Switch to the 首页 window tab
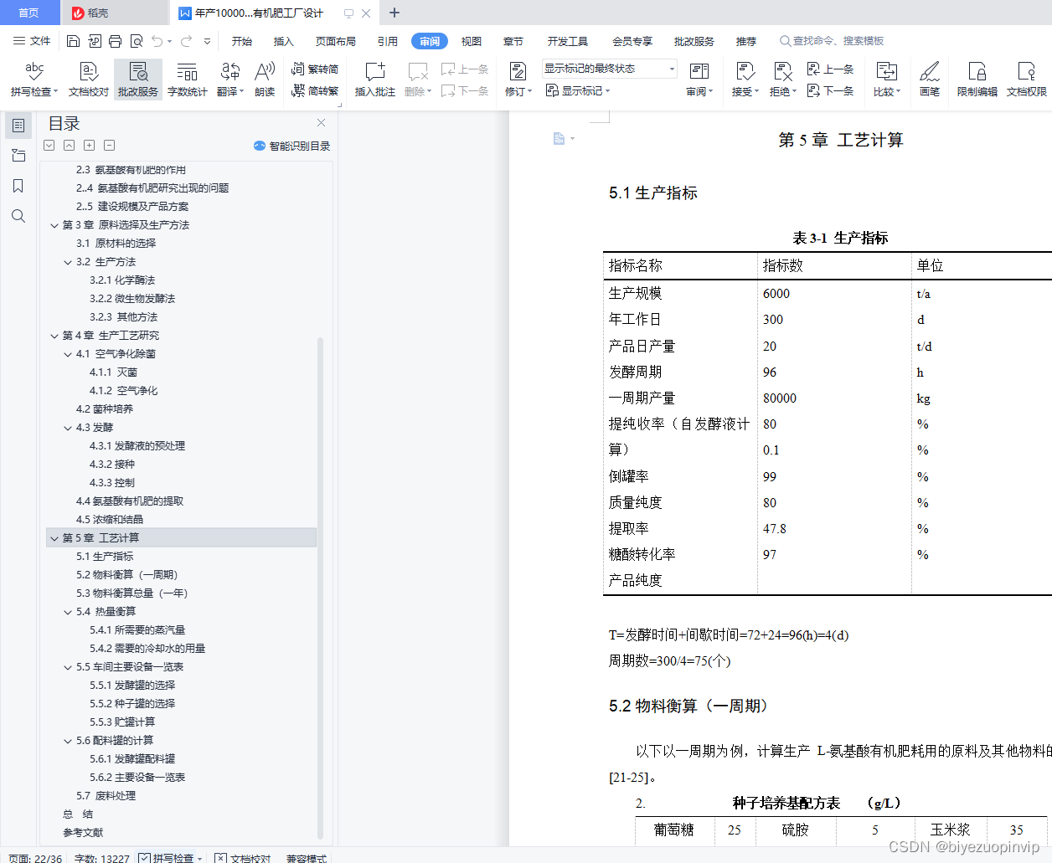The image size is (1052, 863). (x=29, y=13)
